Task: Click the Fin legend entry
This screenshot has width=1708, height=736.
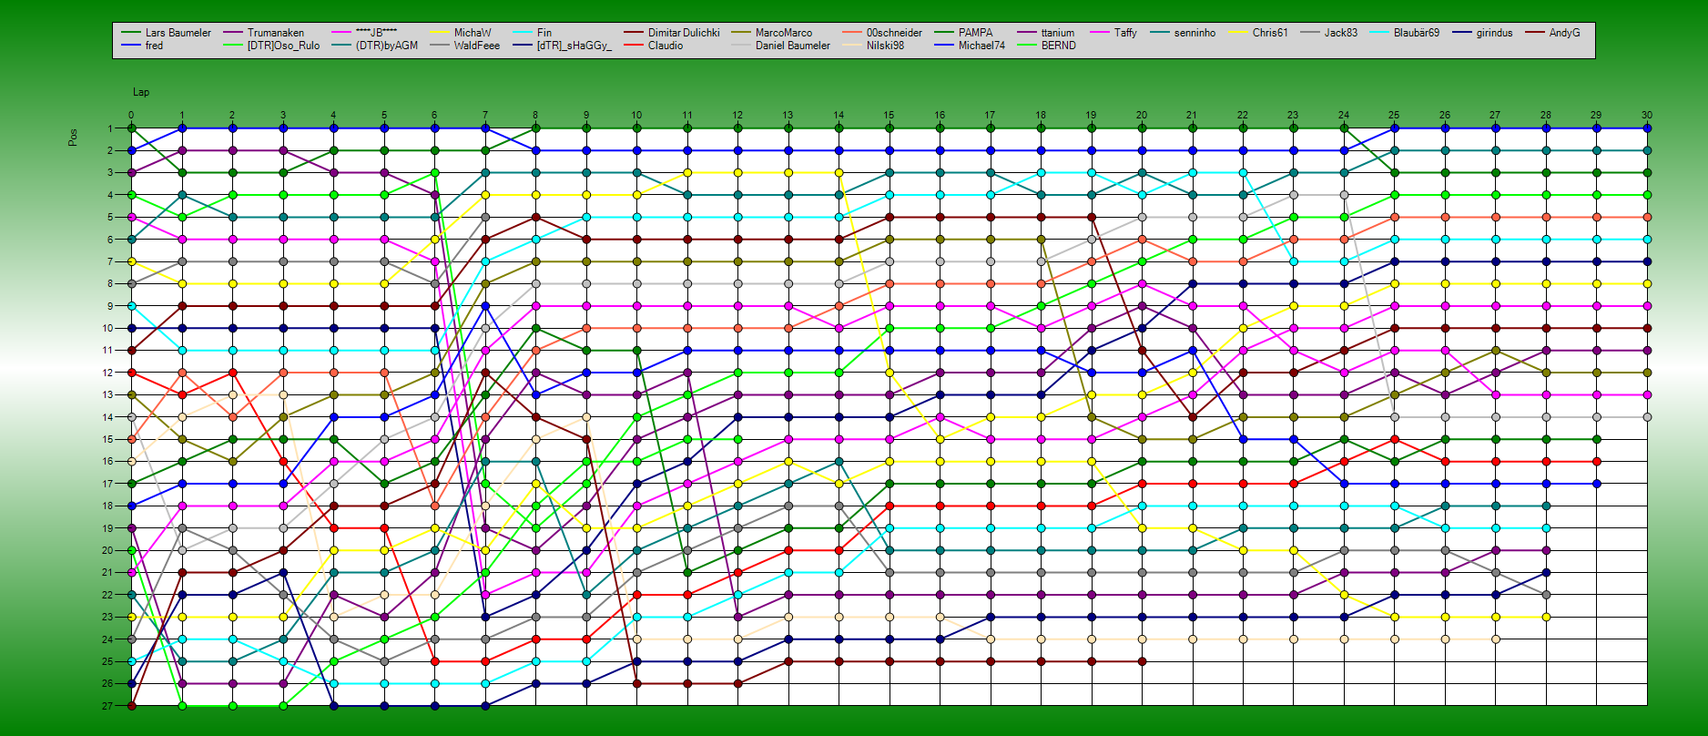Action: tap(544, 33)
